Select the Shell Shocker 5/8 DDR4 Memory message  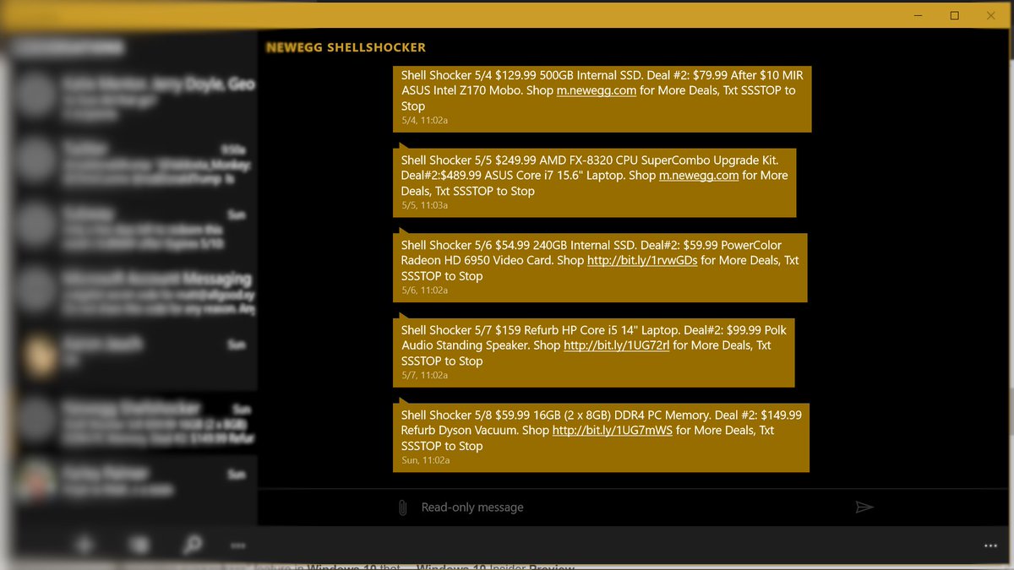click(x=601, y=438)
